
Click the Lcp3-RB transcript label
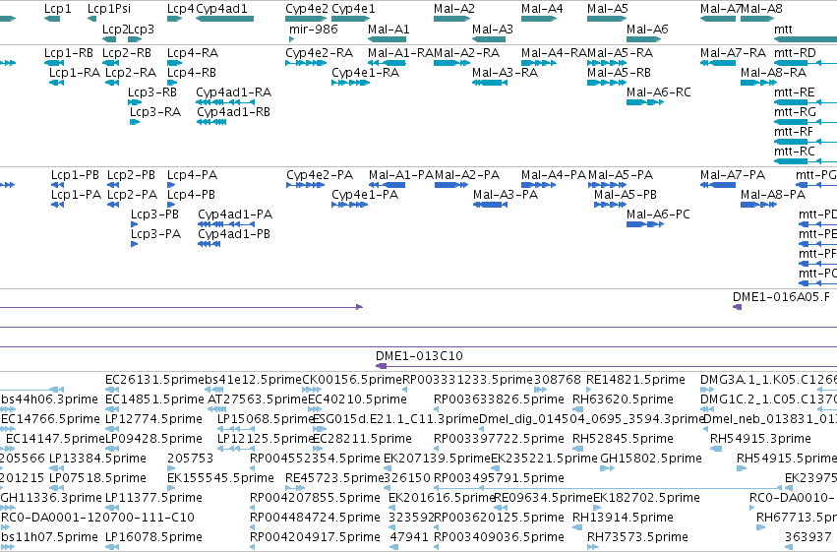click(x=152, y=92)
